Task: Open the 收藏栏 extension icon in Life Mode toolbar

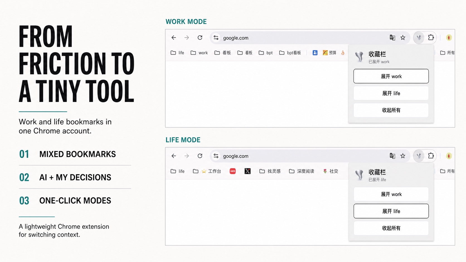Action: [419, 156]
